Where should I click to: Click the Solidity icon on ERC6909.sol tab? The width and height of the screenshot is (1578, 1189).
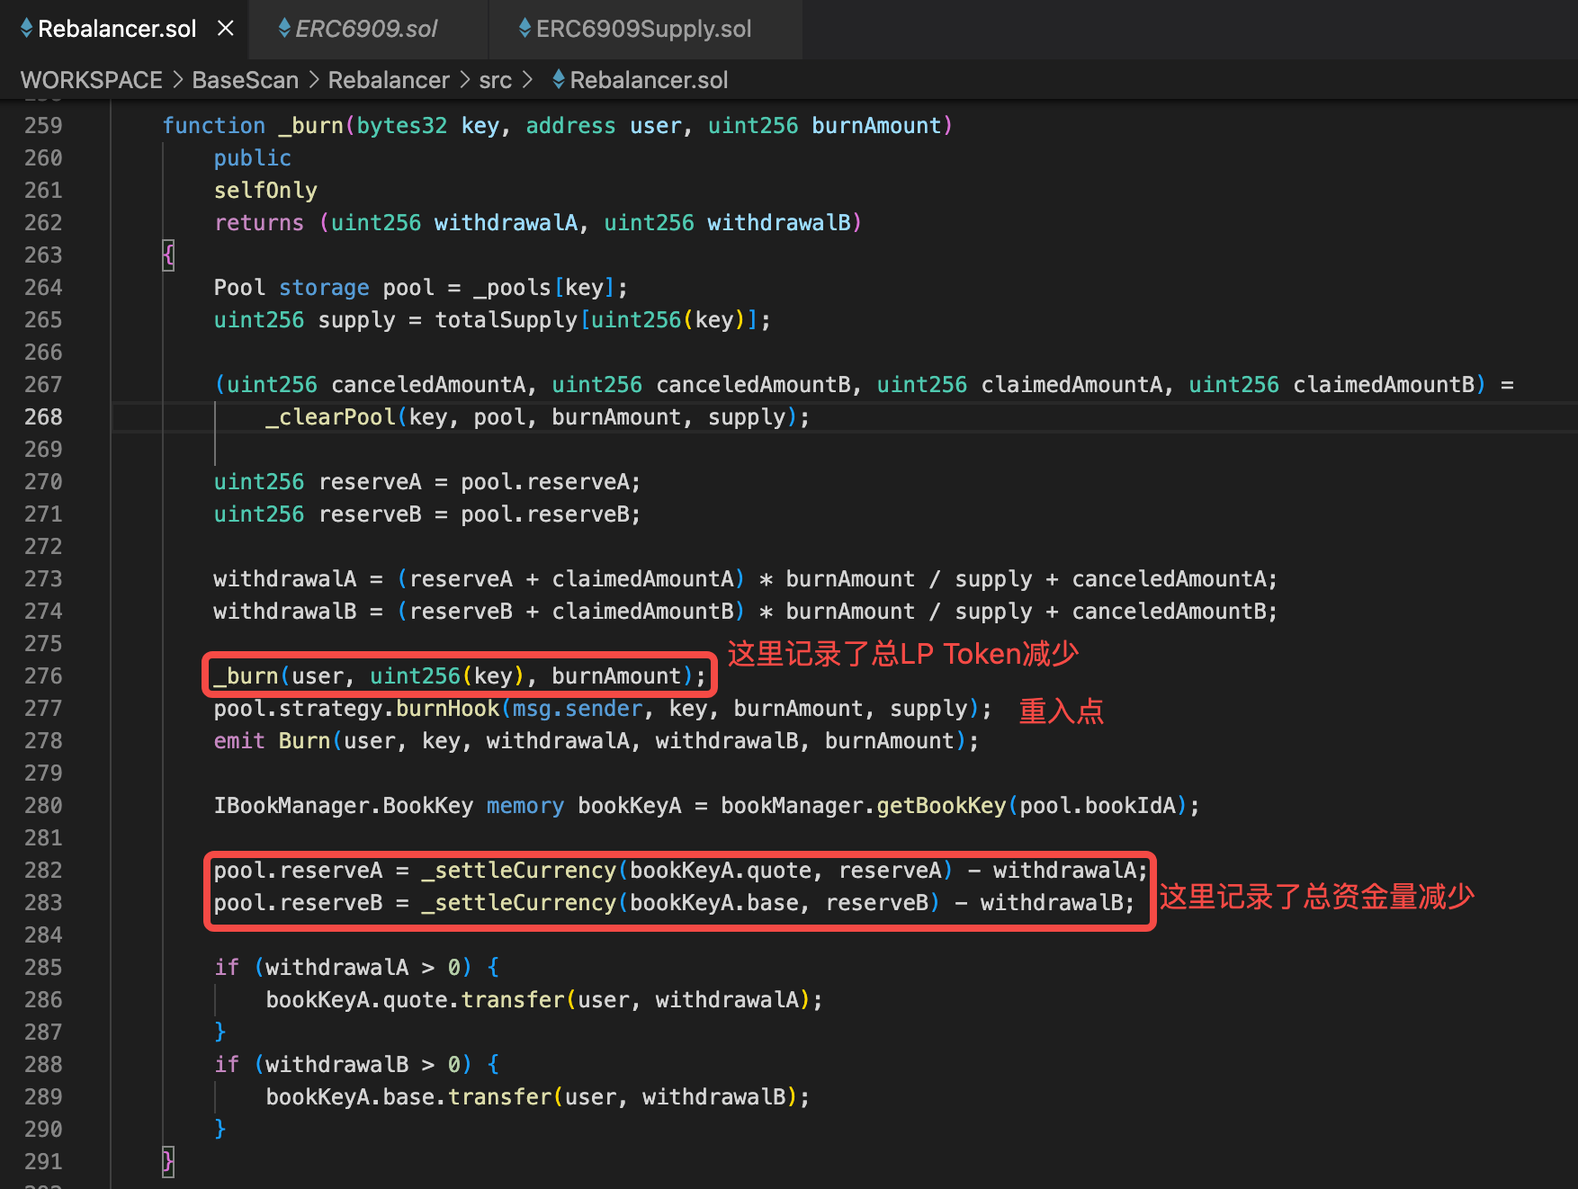[284, 29]
